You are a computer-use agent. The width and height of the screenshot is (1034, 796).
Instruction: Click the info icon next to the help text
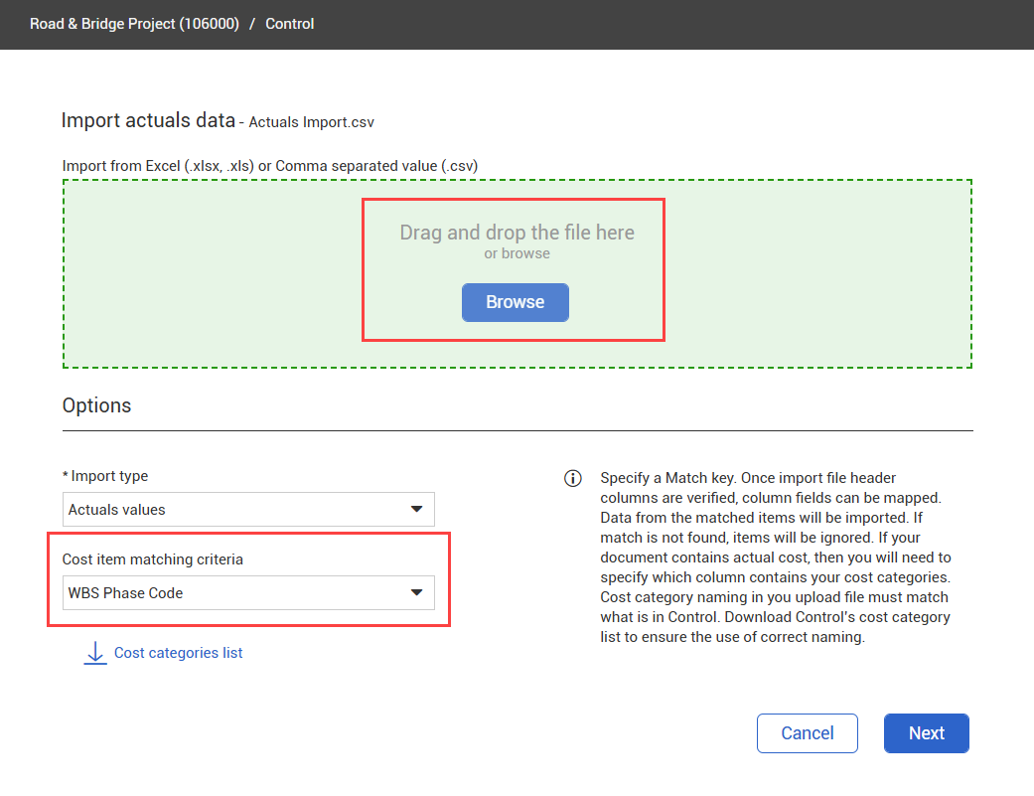(573, 479)
